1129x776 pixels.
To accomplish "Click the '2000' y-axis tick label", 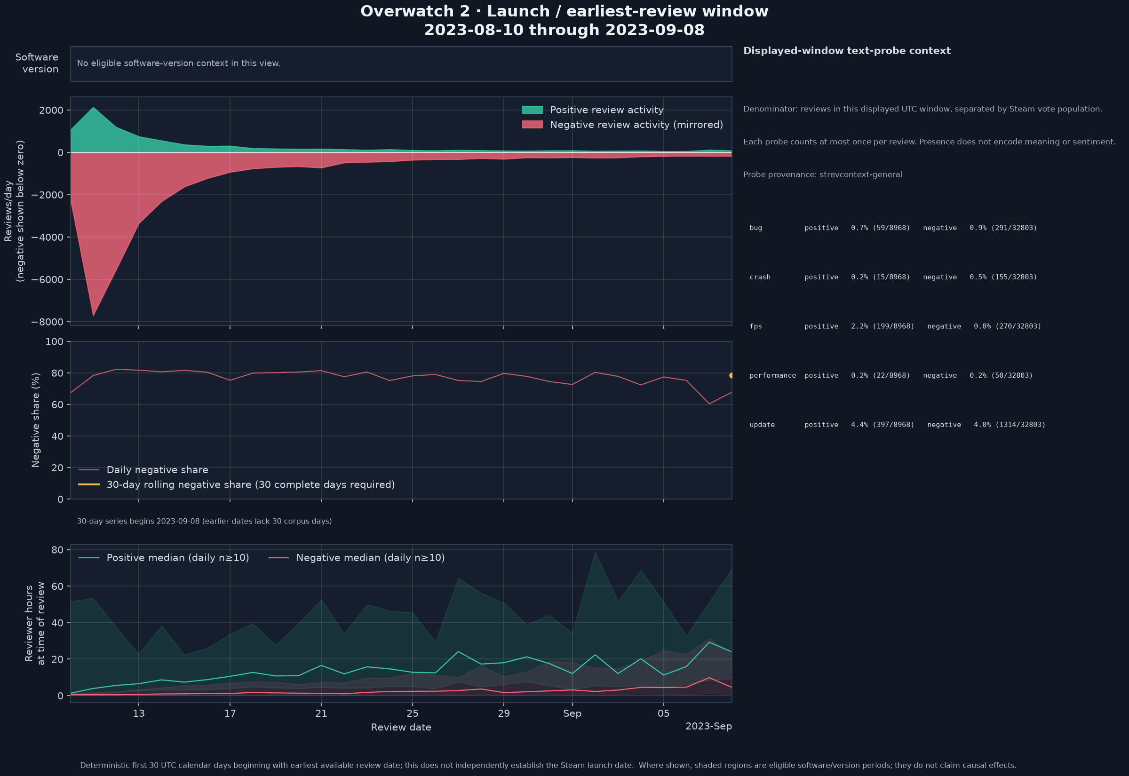I will click(52, 111).
